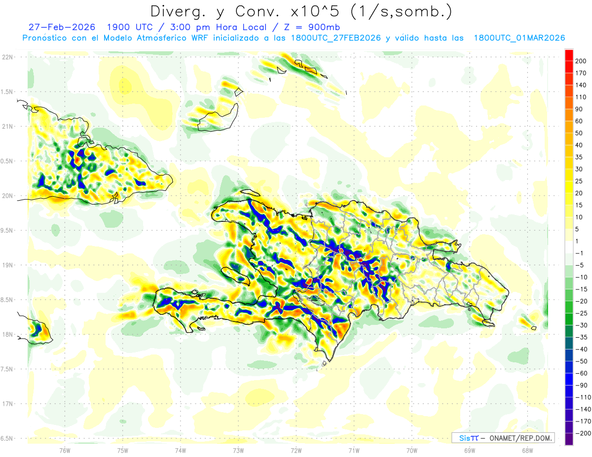Select the '75W' longitude label
Image resolution: width=592 pixels, height=457 pixels.
122,451
